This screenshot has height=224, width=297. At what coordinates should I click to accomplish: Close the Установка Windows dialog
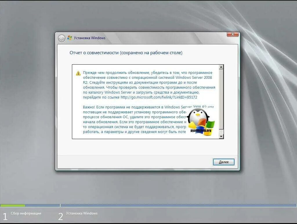pos(232,34)
